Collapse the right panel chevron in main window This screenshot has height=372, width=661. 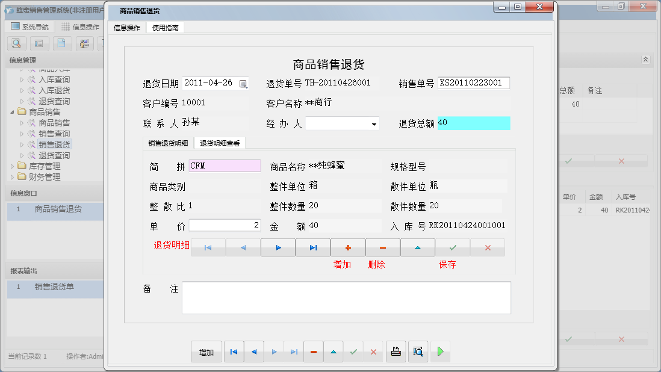pos(645,60)
